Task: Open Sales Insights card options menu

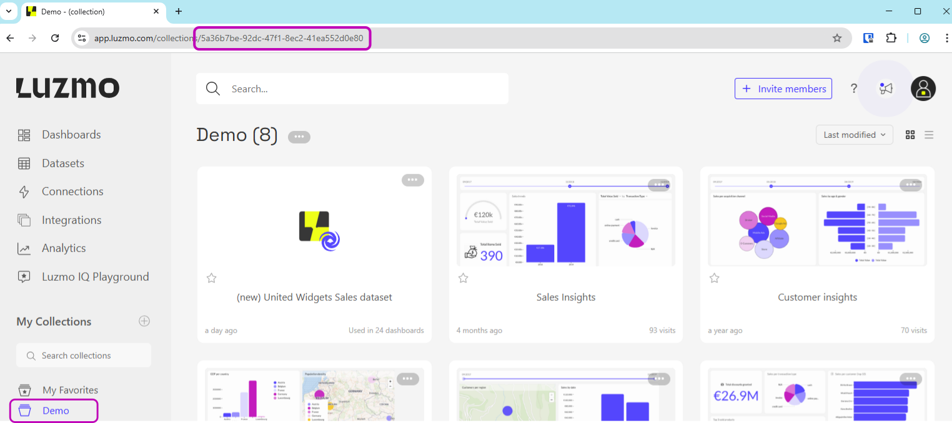Action: pyautogui.click(x=658, y=185)
